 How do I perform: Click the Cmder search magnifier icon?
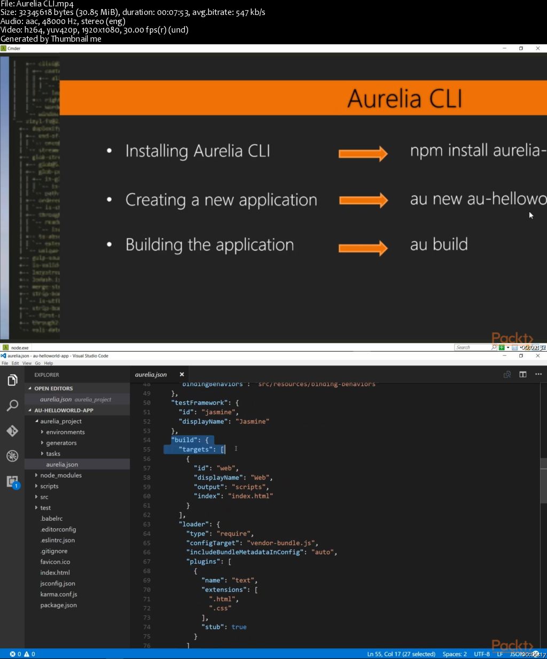[494, 347]
